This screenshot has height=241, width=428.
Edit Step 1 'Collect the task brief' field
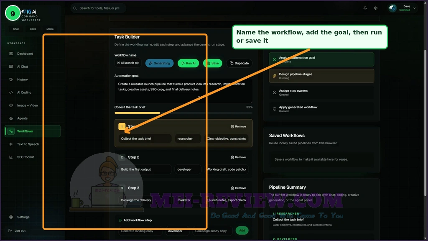point(145,138)
